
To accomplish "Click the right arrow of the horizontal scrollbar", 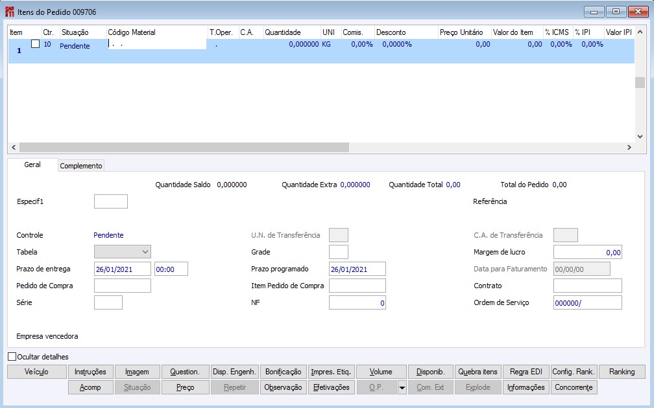I will [x=629, y=148].
